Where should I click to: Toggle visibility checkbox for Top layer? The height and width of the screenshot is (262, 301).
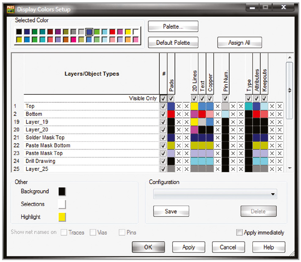pos(163,106)
